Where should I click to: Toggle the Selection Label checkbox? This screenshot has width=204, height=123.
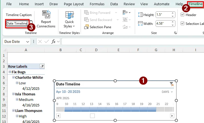coord(183,23)
